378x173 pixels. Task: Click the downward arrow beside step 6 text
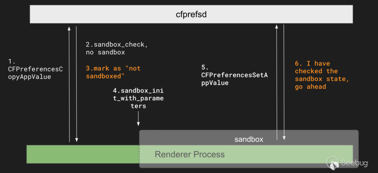tap(284, 82)
